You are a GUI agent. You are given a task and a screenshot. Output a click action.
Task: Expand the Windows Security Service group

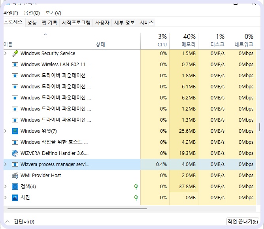[x=6, y=53]
